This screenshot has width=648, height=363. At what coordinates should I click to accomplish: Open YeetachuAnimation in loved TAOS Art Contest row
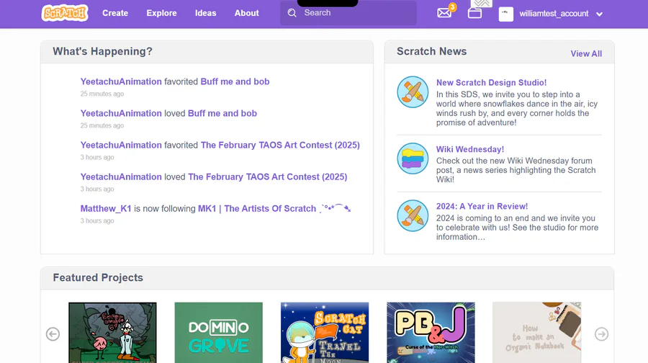click(121, 177)
